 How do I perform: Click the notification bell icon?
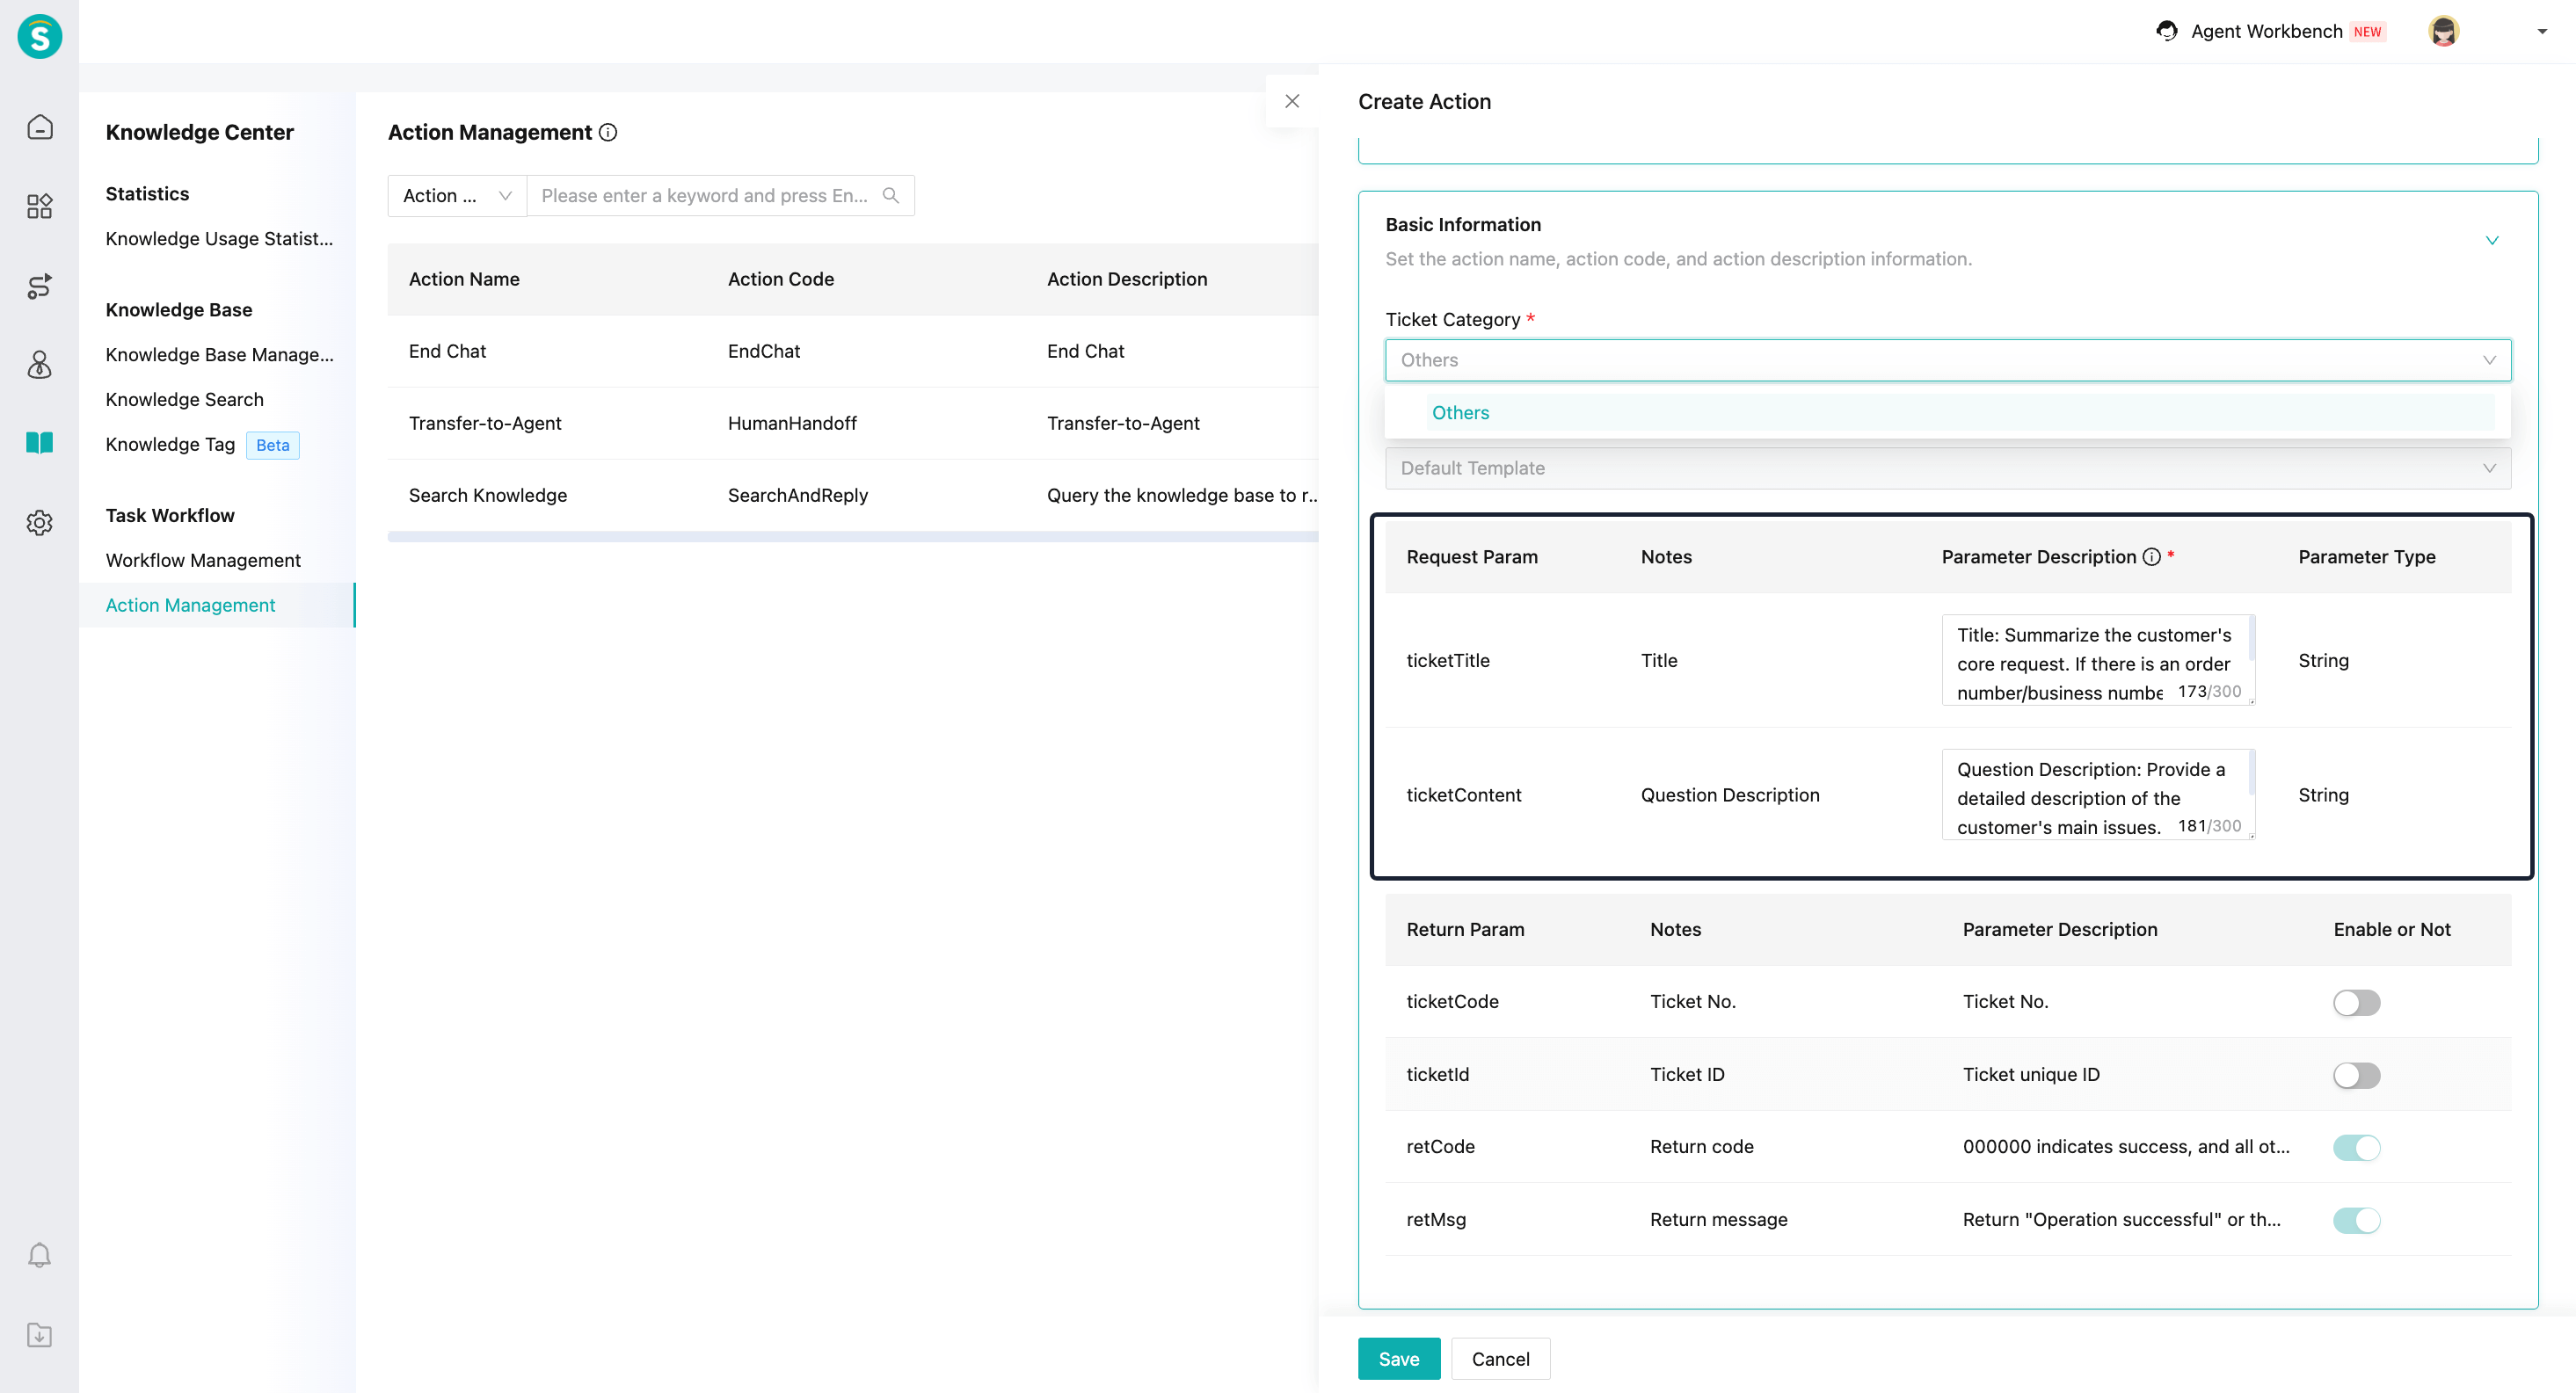click(39, 1255)
